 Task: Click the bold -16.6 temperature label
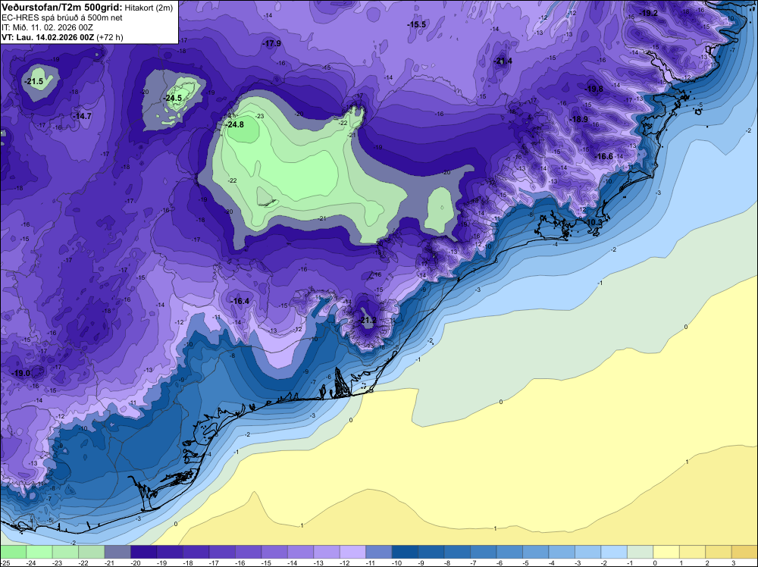coord(604,156)
